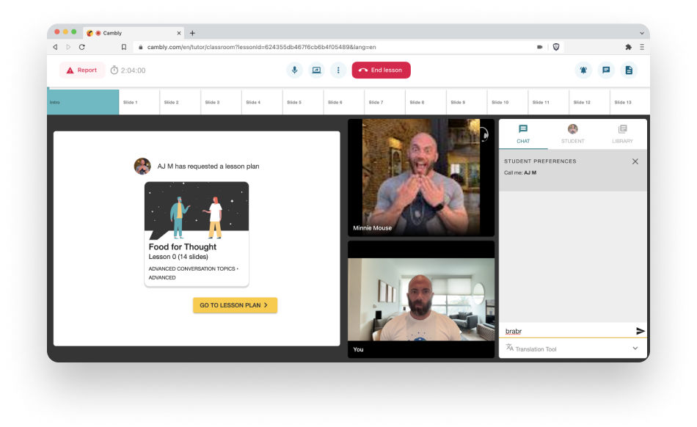The width and height of the screenshot is (697, 427).
Task: Report an issue with the Report button
Action: click(81, 70)
